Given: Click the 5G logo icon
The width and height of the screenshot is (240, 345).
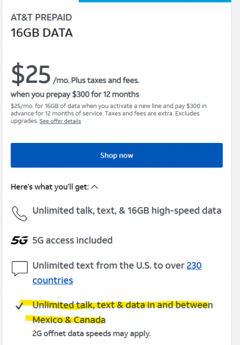Looking at the screenshot, I should (19, 241).
